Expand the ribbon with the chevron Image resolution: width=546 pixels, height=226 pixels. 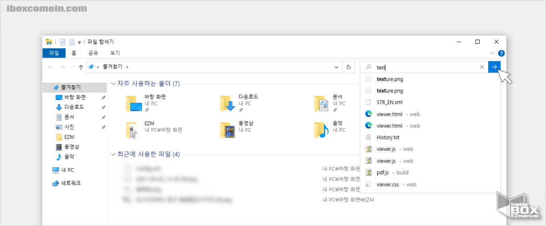[x=492, y=53]
